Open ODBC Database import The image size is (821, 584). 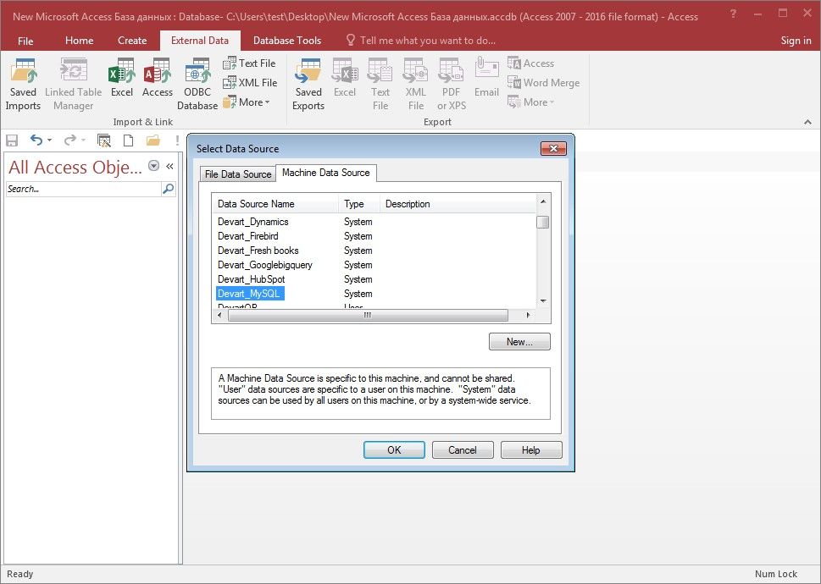pyautogui.click(x=197, y=84)
